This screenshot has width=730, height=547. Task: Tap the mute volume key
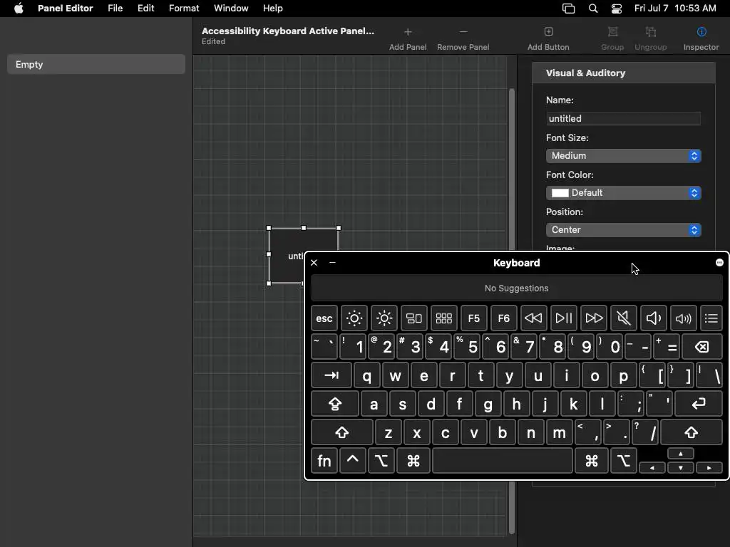coord(623,318)
